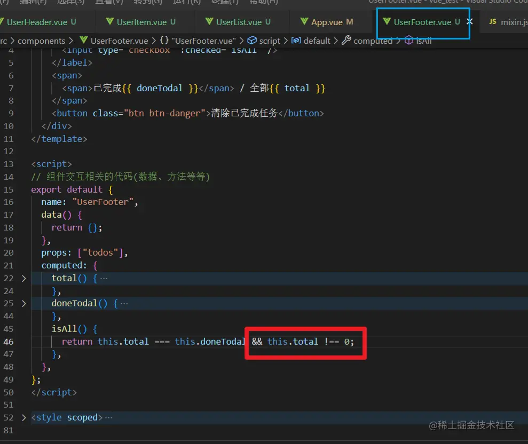Click closing script tag on line 50

point(54,392)
